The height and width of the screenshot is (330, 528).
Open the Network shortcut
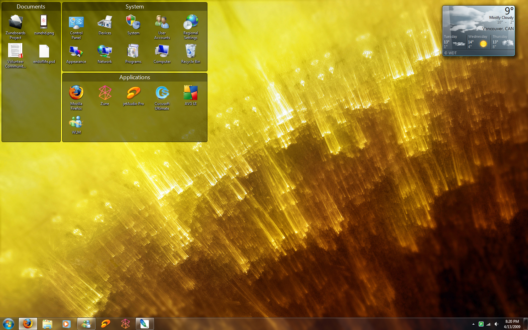click(105, 54)
